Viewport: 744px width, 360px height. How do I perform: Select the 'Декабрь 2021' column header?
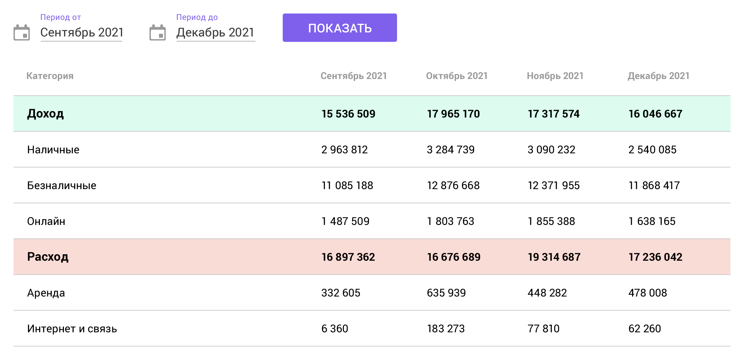tap(658, 76)
